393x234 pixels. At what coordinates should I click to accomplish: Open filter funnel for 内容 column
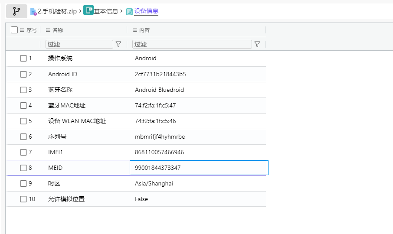[x=257, y=44]
